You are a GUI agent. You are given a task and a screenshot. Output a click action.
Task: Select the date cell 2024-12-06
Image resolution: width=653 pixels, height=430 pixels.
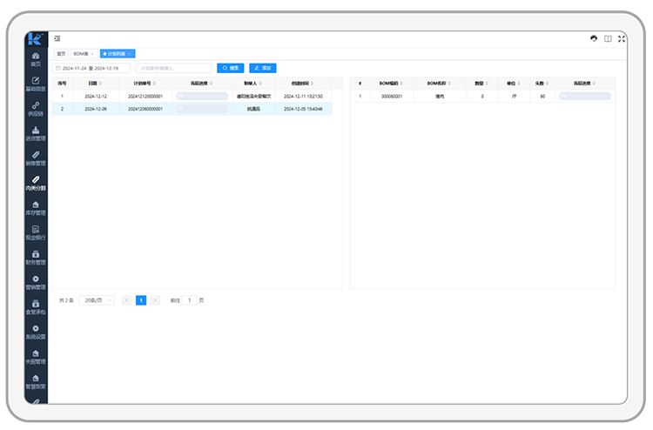96,109
